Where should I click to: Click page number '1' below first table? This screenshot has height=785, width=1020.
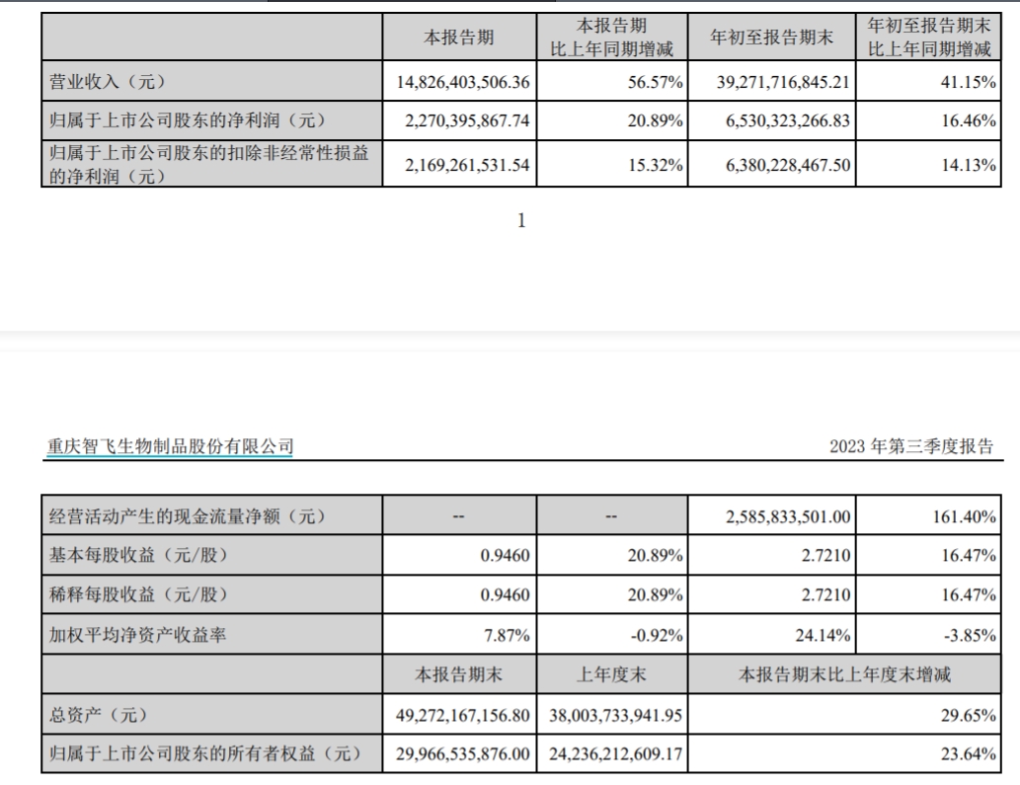521,221
